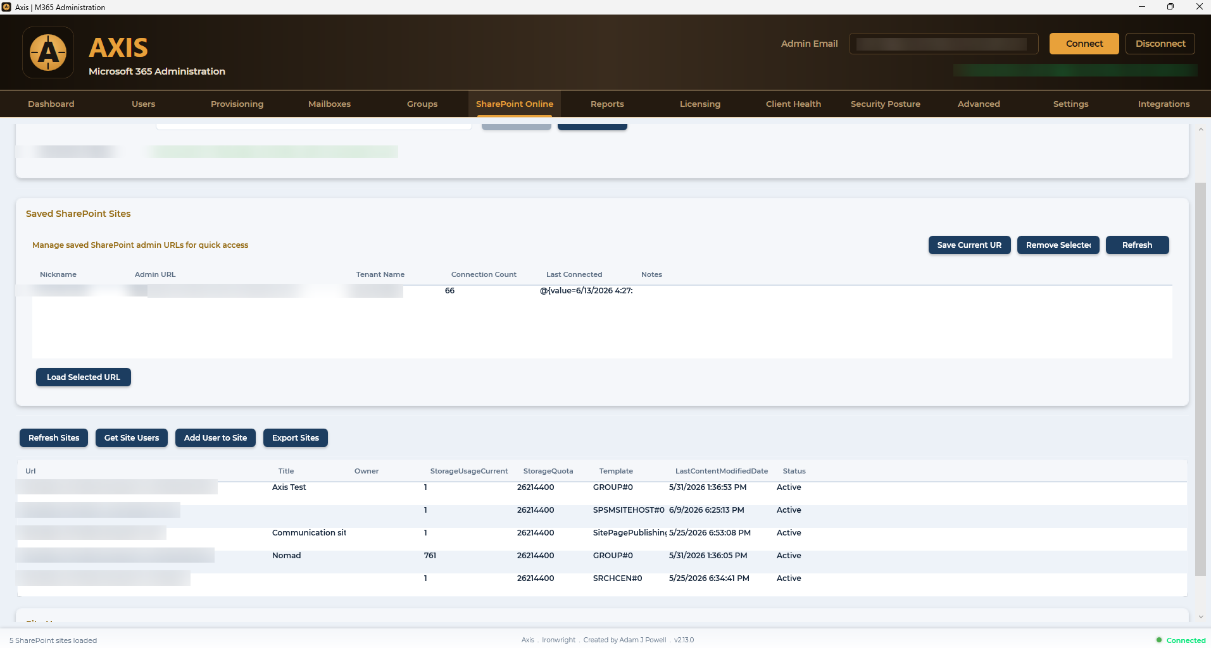Click the Get Site Users button
The image size is (1211, 648).
[132, 438]
